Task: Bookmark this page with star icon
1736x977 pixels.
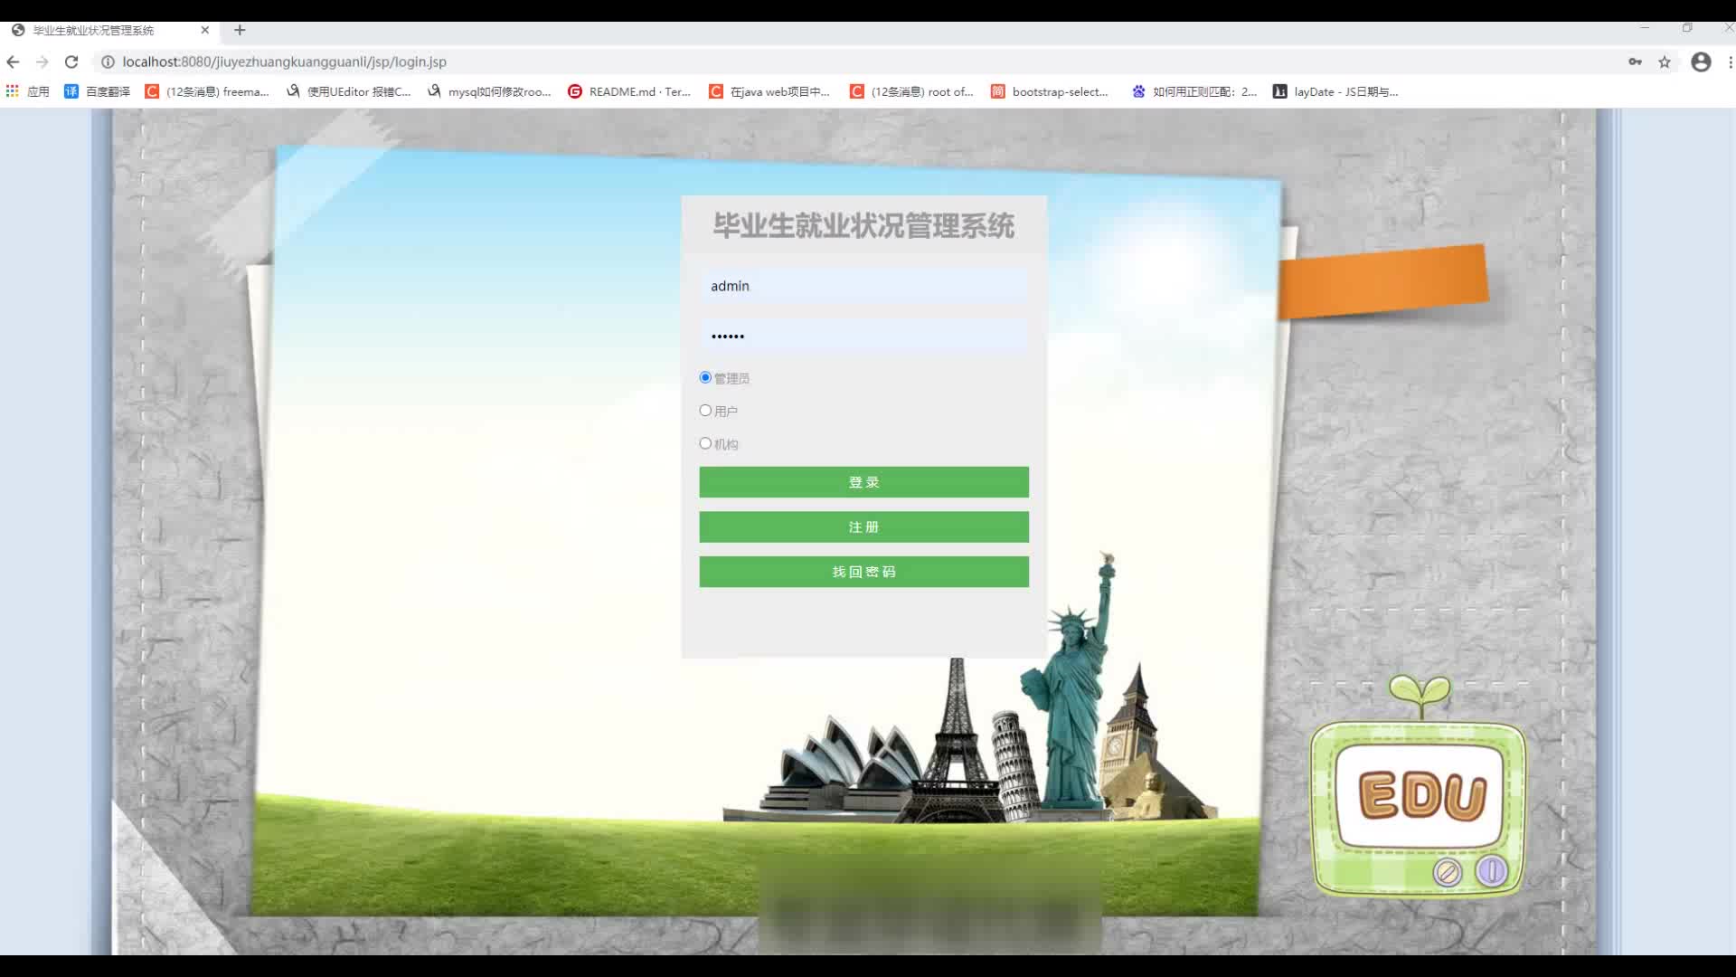Action: 1665,62
